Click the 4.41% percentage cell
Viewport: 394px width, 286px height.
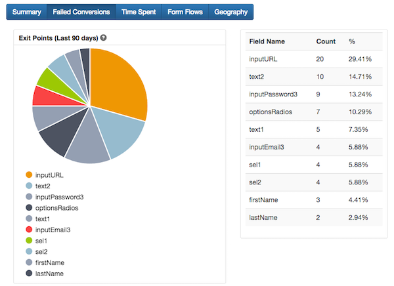tap(359, 200)
